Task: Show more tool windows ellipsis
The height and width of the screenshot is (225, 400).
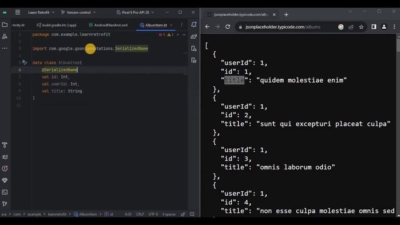Action: 4,48
